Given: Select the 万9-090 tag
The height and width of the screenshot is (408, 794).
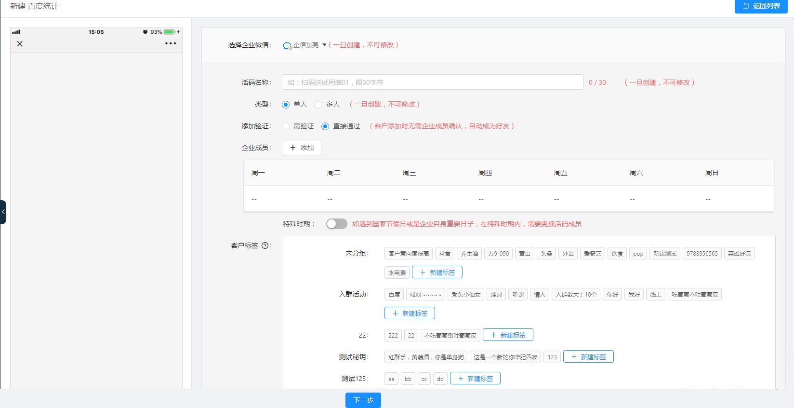Looking at the screenshot, I should coord(498,253).
